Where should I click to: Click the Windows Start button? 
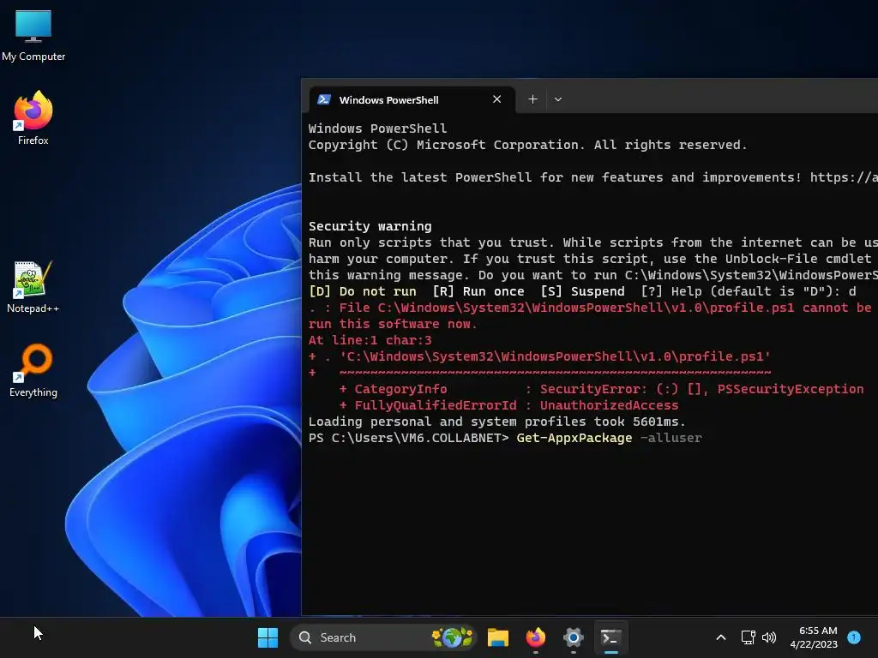(x=268, y=637)
